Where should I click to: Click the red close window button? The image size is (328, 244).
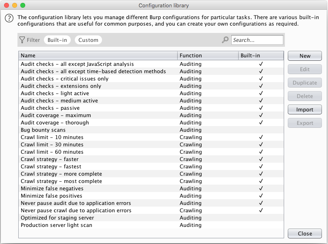click(7, 5)
